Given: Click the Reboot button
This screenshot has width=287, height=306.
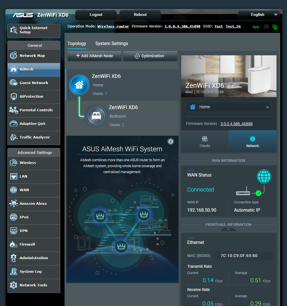Looking at the screenshot, I should [x=140, y=15].
